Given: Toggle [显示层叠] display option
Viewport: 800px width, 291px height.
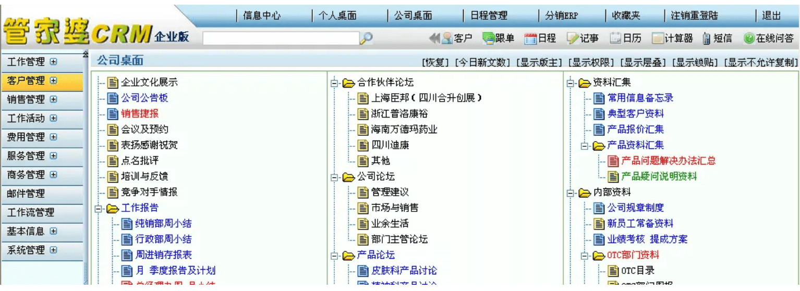Looking at the screenshot, I should [x=643, y=62].
